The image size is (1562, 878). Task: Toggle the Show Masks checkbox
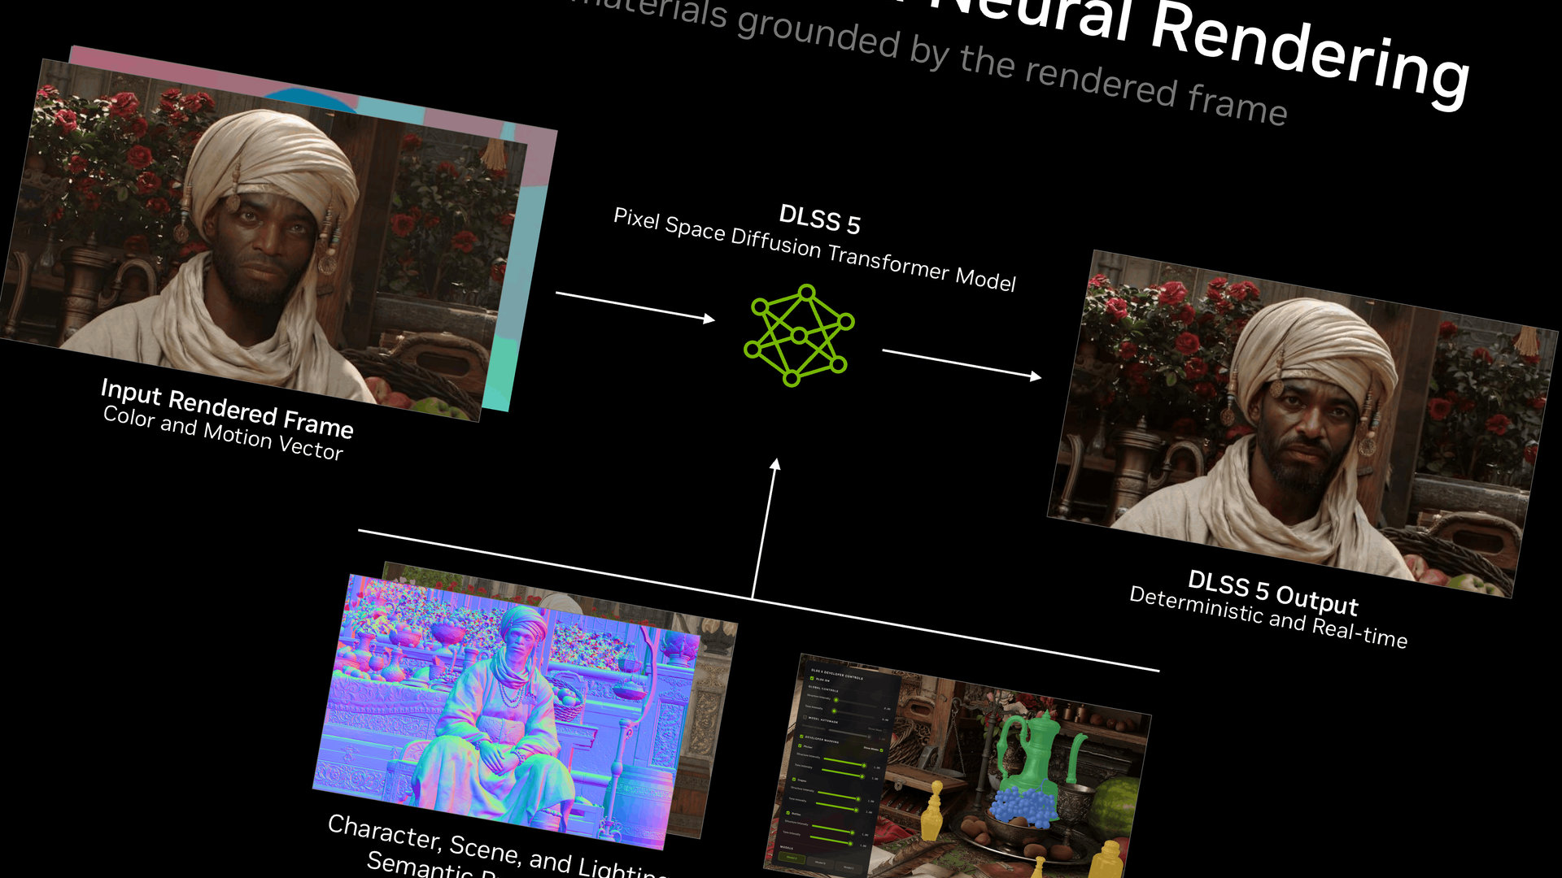tap(881, 750)
